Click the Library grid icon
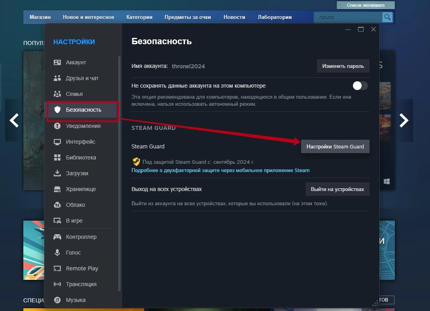 57,157
